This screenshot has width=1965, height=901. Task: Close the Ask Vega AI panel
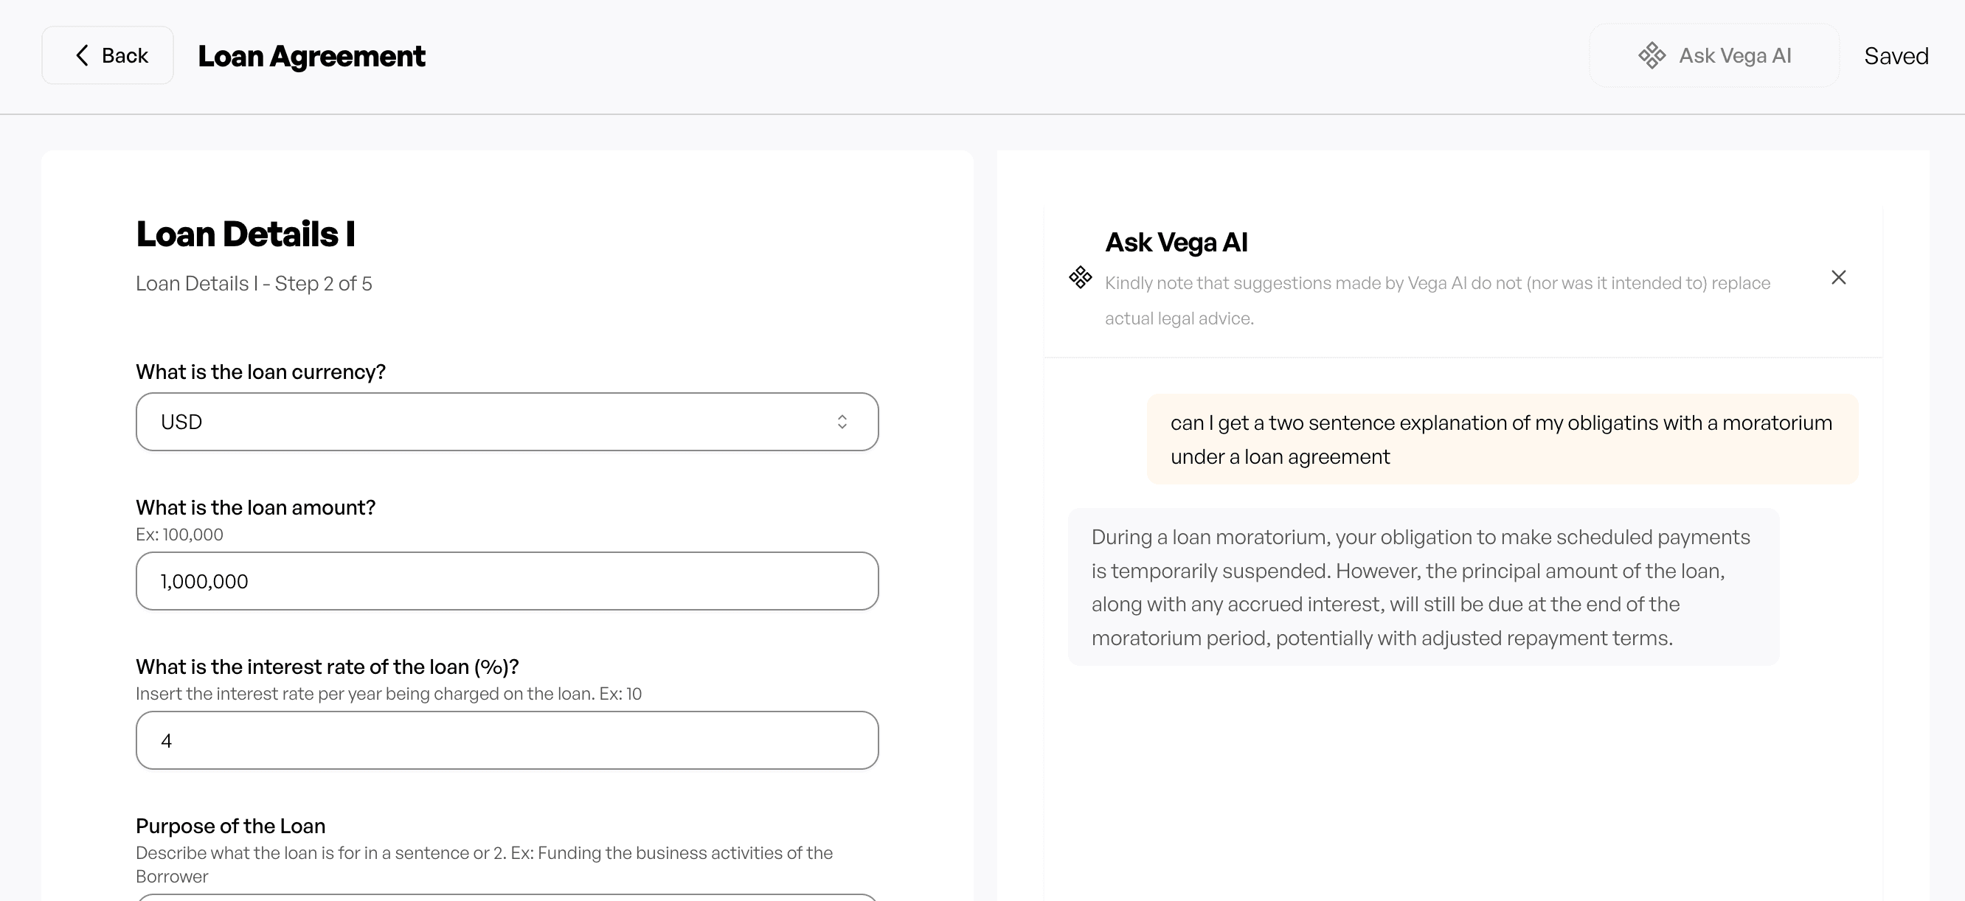(1838, 277)
